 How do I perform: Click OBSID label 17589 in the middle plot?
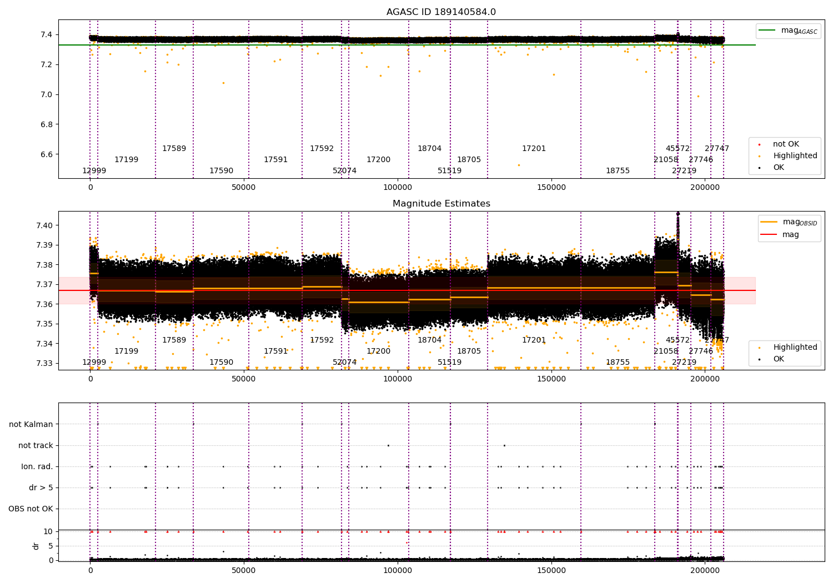pyautogui.click(x=174, y=340)
